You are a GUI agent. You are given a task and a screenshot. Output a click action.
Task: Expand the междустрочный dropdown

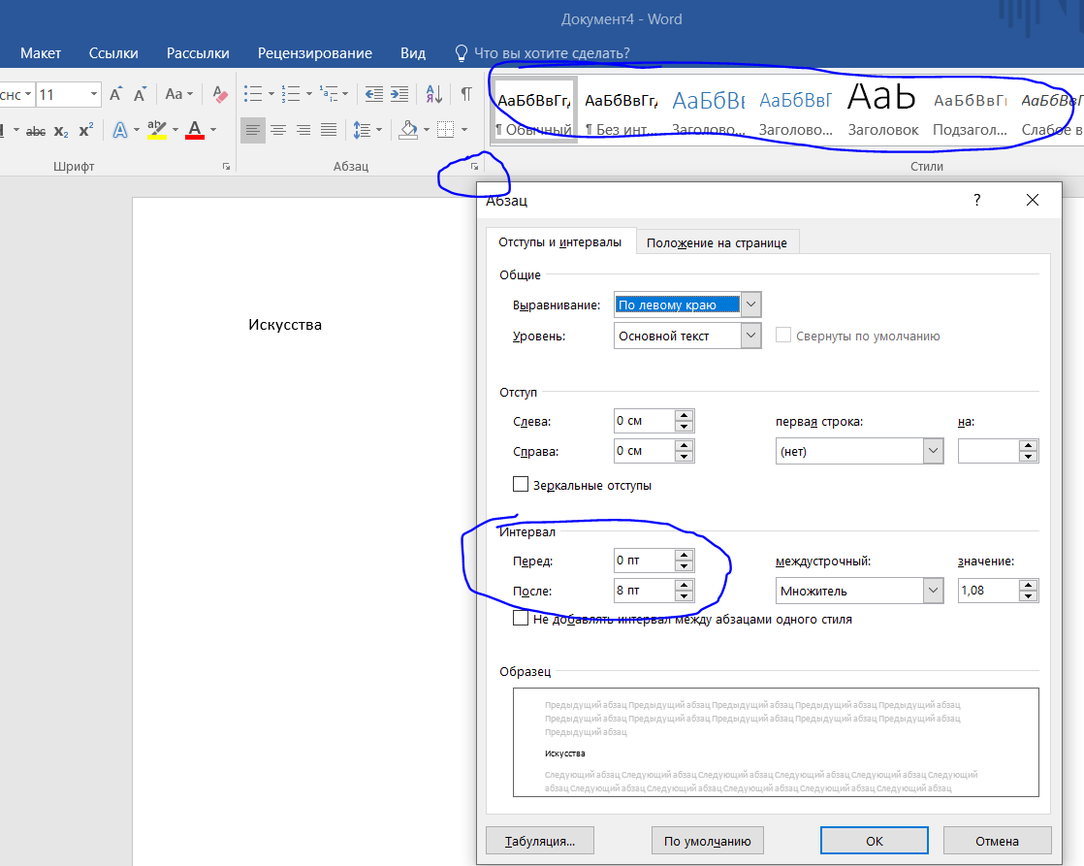click(934, 591)
